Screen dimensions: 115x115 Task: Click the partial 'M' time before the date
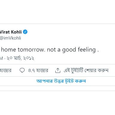(1, 58)
